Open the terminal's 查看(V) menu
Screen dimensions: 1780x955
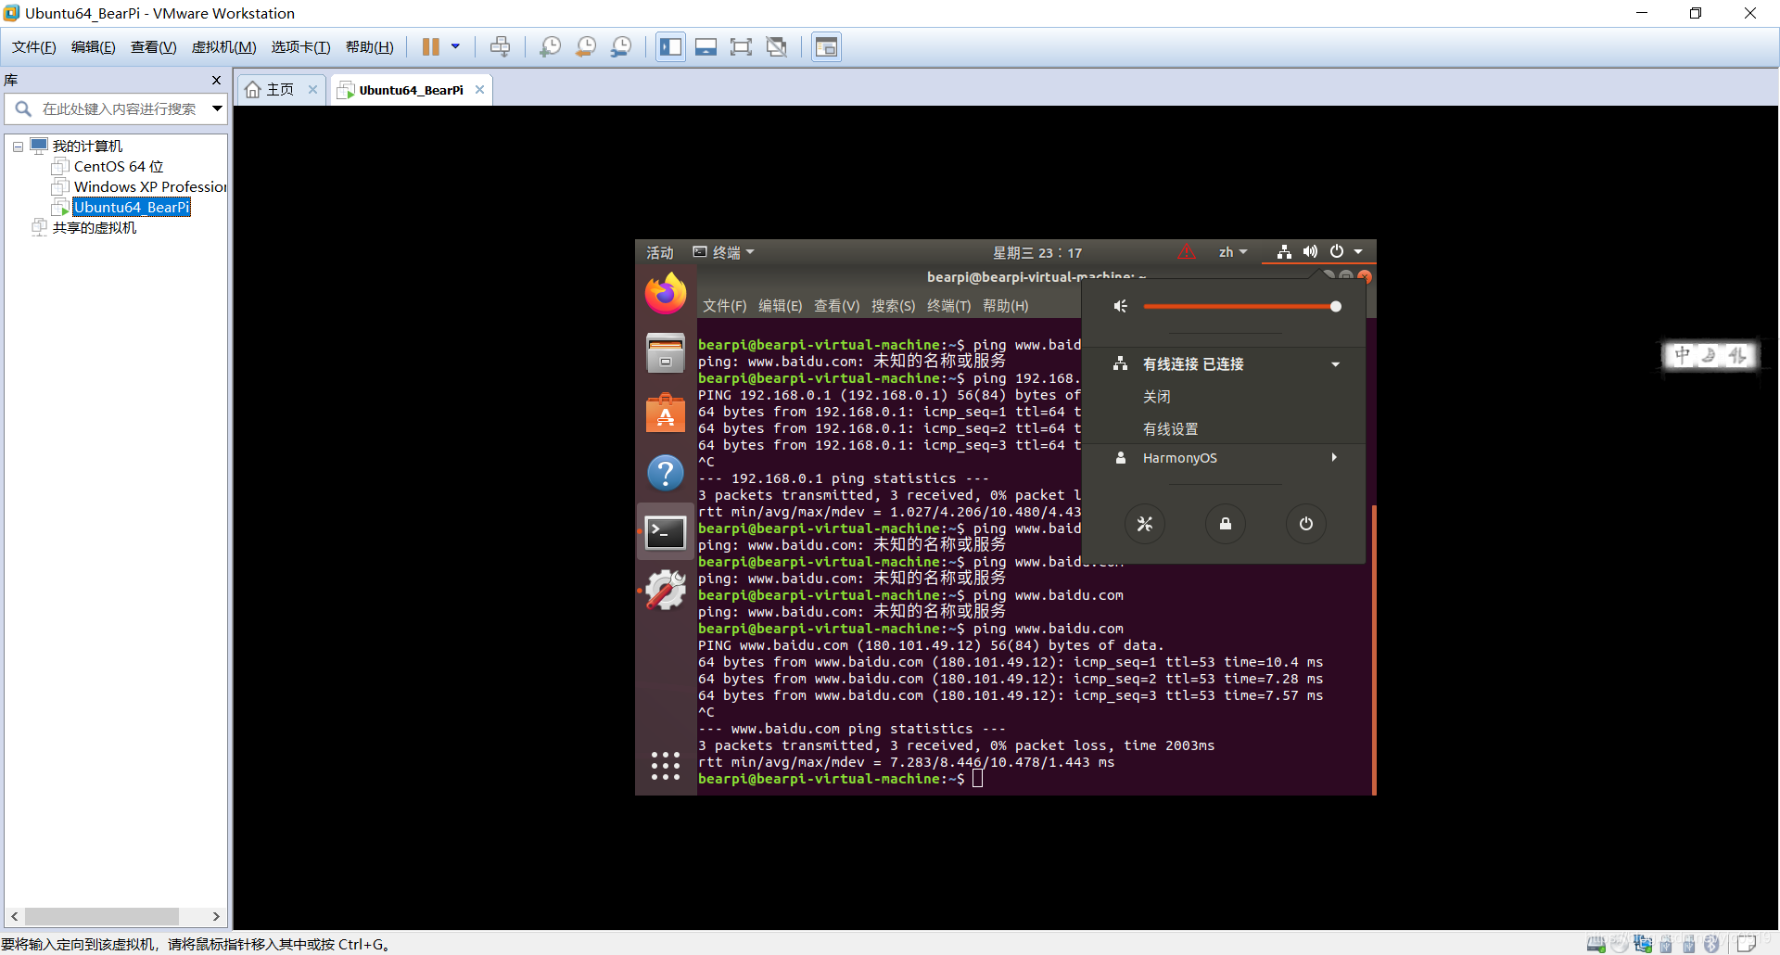point(836,306)
